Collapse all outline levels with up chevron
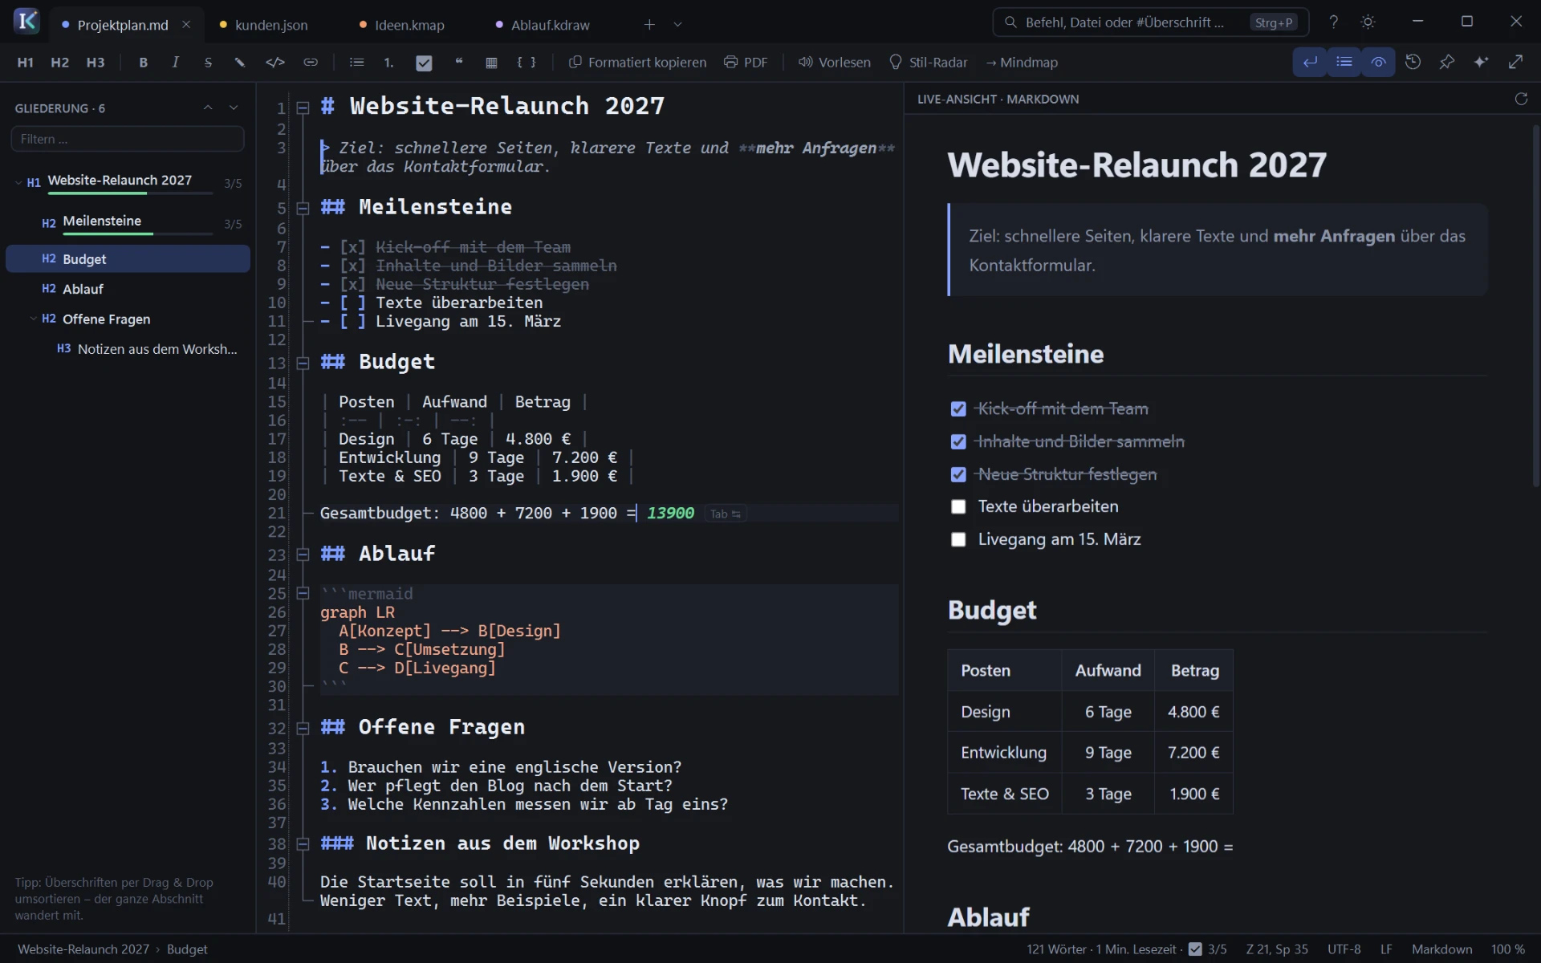Viewport: 1541px width, 963px height. pos(208,108)
